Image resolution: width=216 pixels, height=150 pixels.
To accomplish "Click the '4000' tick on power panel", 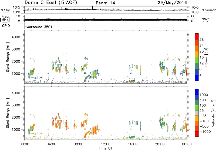I will coord(16,37).
